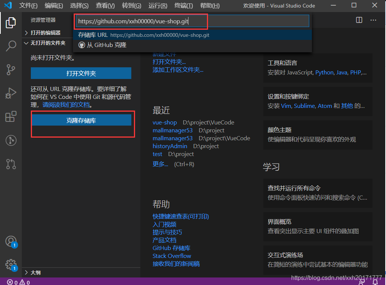This screenshot has height=285, width=386.
Task: Open the Source Control view icon
Action: (x=11, y=70)
